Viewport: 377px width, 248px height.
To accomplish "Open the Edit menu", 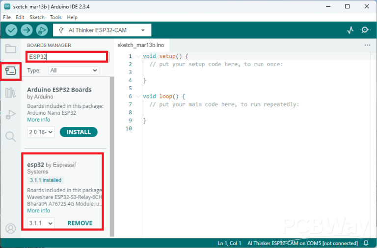I will (20, 17).
